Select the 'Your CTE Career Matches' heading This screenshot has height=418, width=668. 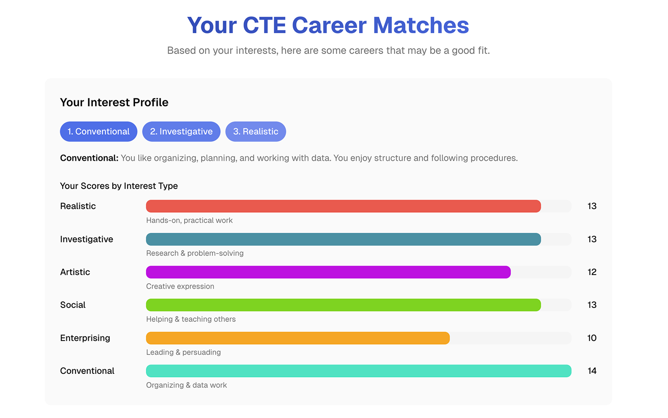tap(328, 25)
